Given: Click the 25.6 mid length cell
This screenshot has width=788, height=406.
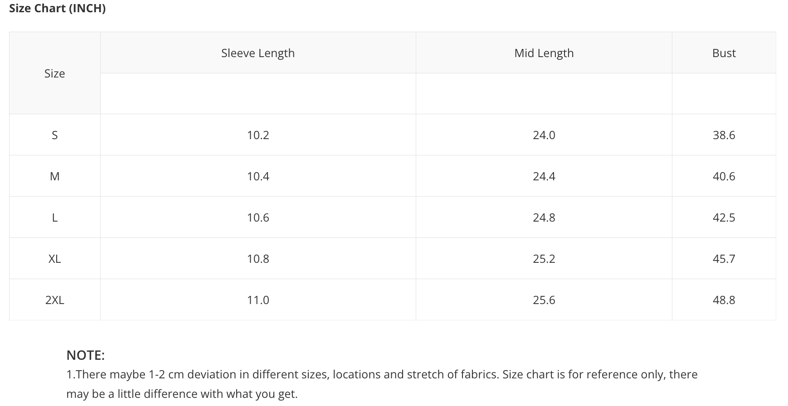Looking at the screenshot, I should [x=544, y=300].
